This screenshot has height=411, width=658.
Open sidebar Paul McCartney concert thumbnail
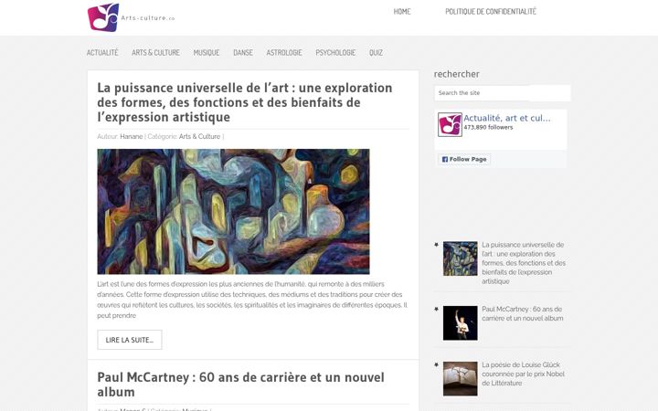coord(461,323)
